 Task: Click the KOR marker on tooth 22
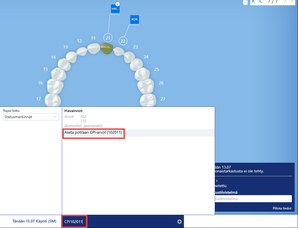tap(135, 20)
